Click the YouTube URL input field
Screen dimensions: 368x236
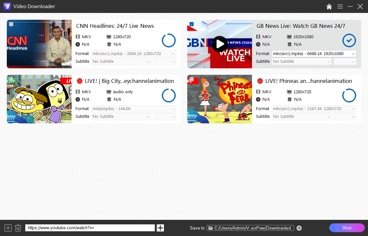point(90,228)
